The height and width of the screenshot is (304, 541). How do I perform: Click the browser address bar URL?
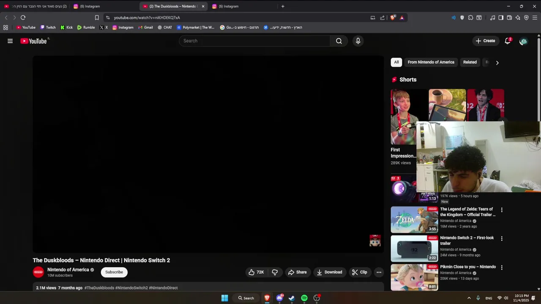(147, 18)
